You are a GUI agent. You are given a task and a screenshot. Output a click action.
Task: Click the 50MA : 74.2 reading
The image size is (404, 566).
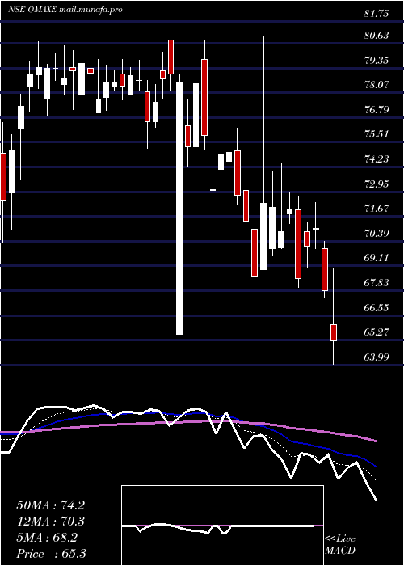point(51,505)
